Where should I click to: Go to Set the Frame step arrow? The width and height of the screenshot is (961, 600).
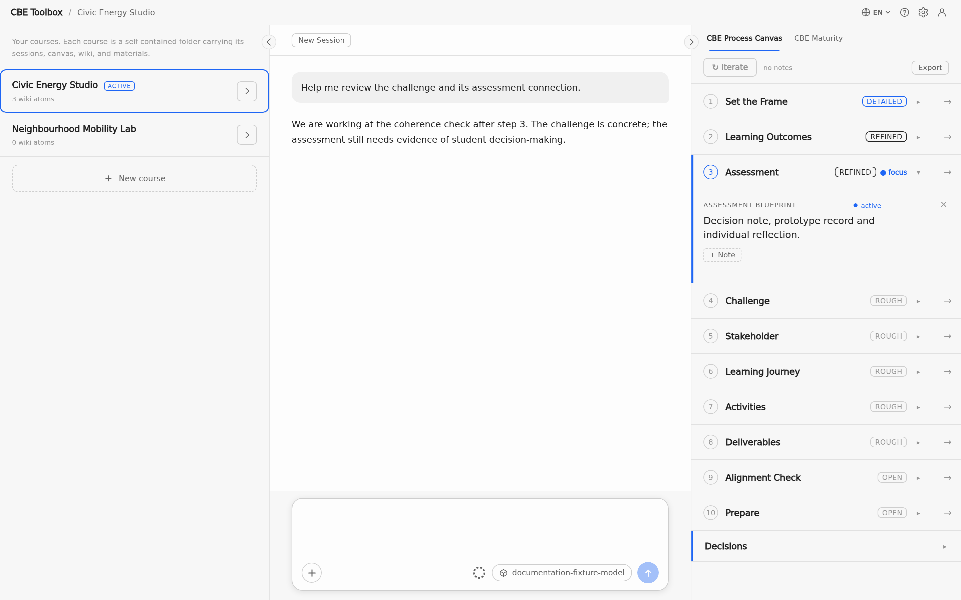[948, 102]
